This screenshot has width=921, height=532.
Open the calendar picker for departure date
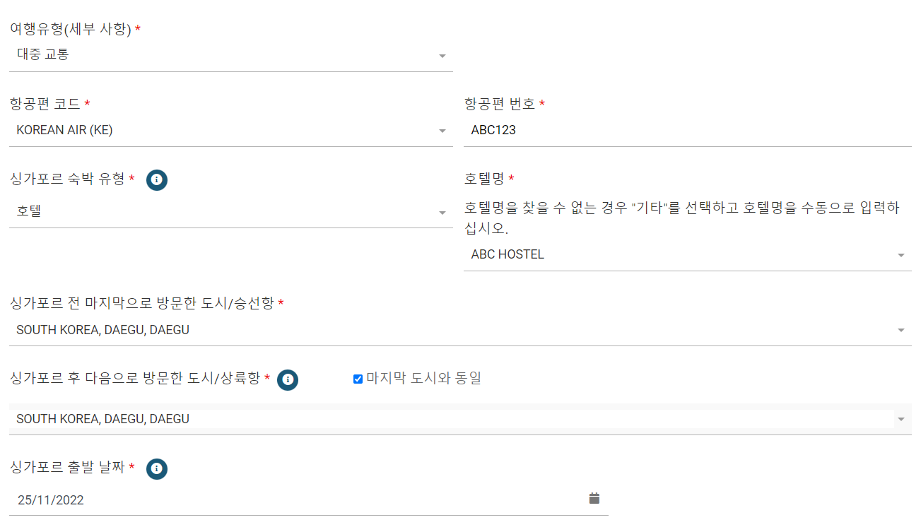tap(594, 497)
